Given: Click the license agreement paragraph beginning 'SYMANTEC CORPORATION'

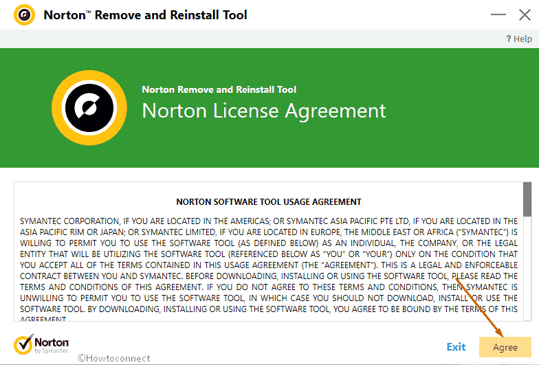Looking at the screenshot, I should click(269, 269).
